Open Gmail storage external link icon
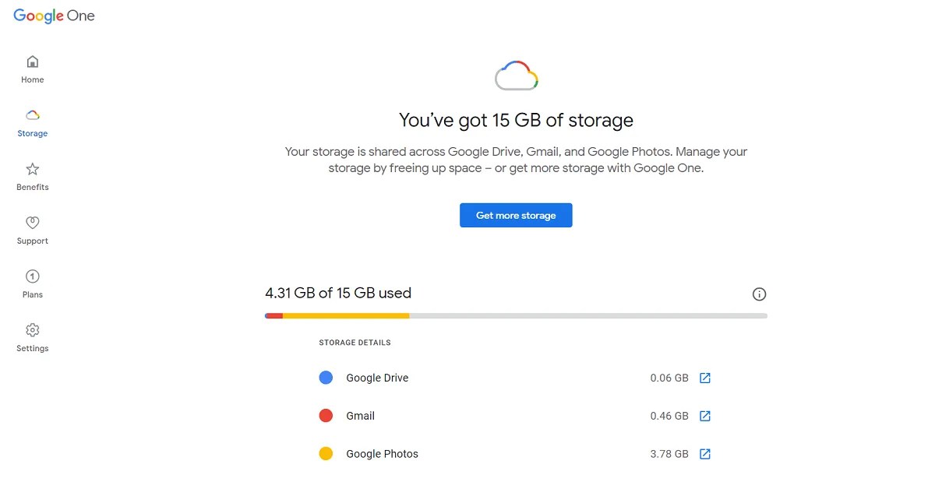Image resolution: width=935 pixels, height=482 pixels. (x=704, y=416)
